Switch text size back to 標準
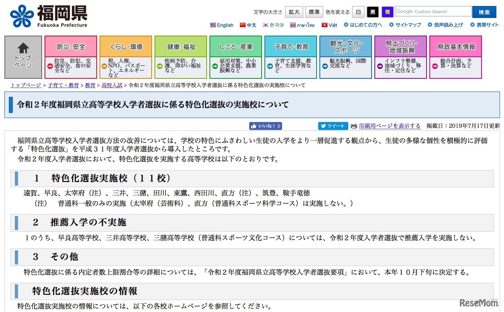This screenshot has width=504, height=312. click(314, 12)
